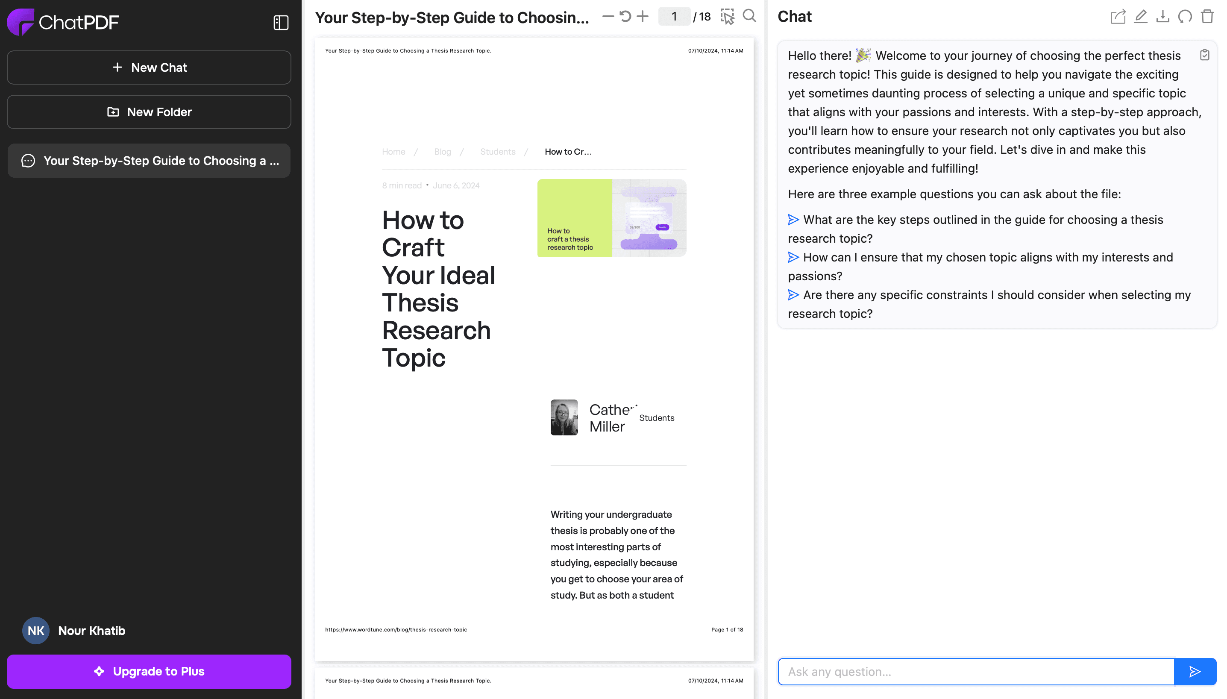The height and width of the screenshot is (699, 1227).
Task: Click the delete/trash icon top right
Action: [1209, 16]
